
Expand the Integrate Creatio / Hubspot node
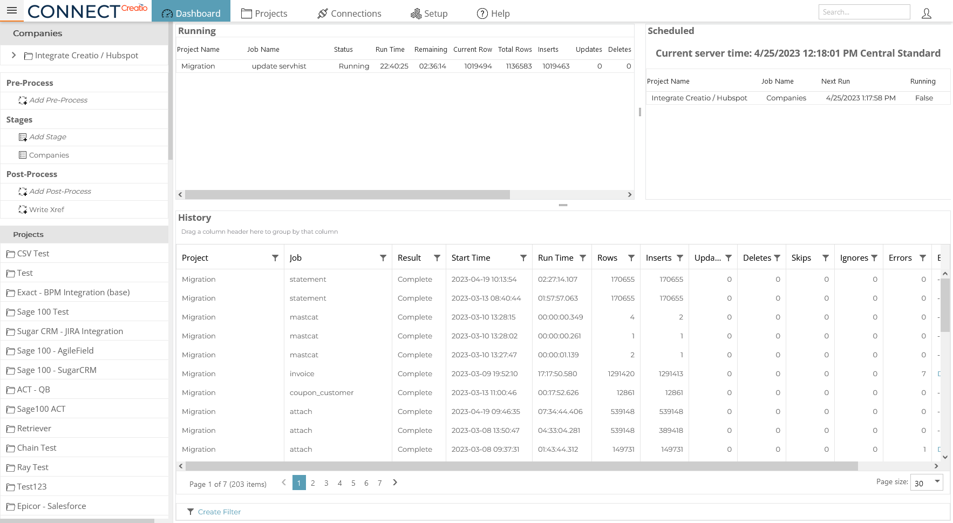pyautogui.click(x=13, y=55)
